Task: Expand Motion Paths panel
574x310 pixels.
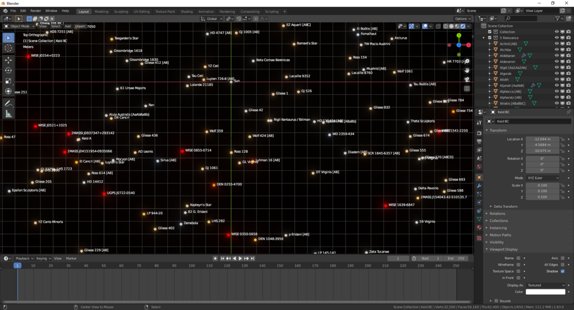Action: click(x=500, y=235)
